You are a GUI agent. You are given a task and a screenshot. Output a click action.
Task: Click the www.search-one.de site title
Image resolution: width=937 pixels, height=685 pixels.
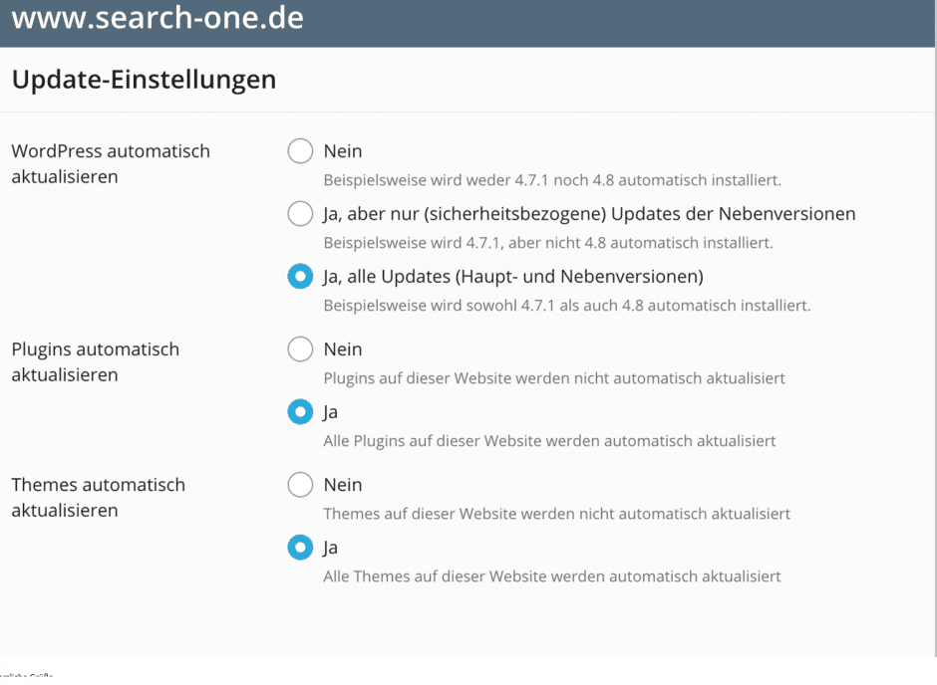coord(157,19)
